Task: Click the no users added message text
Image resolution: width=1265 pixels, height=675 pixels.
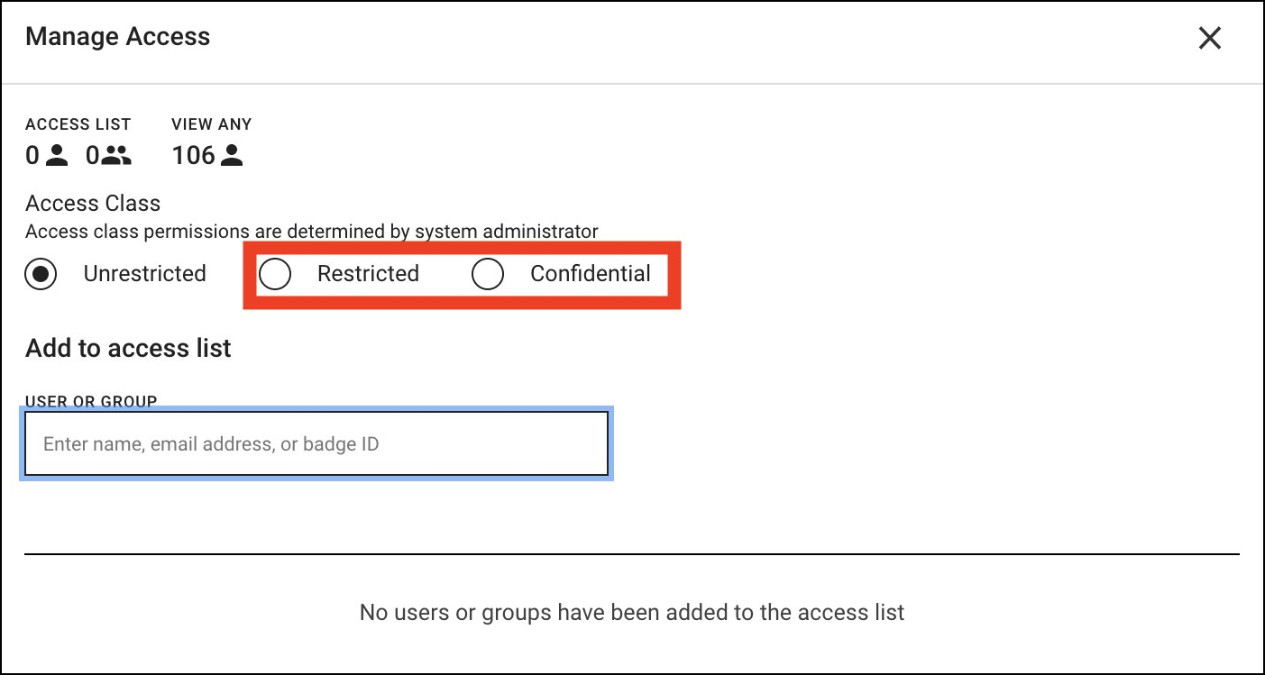Action: 631,612
